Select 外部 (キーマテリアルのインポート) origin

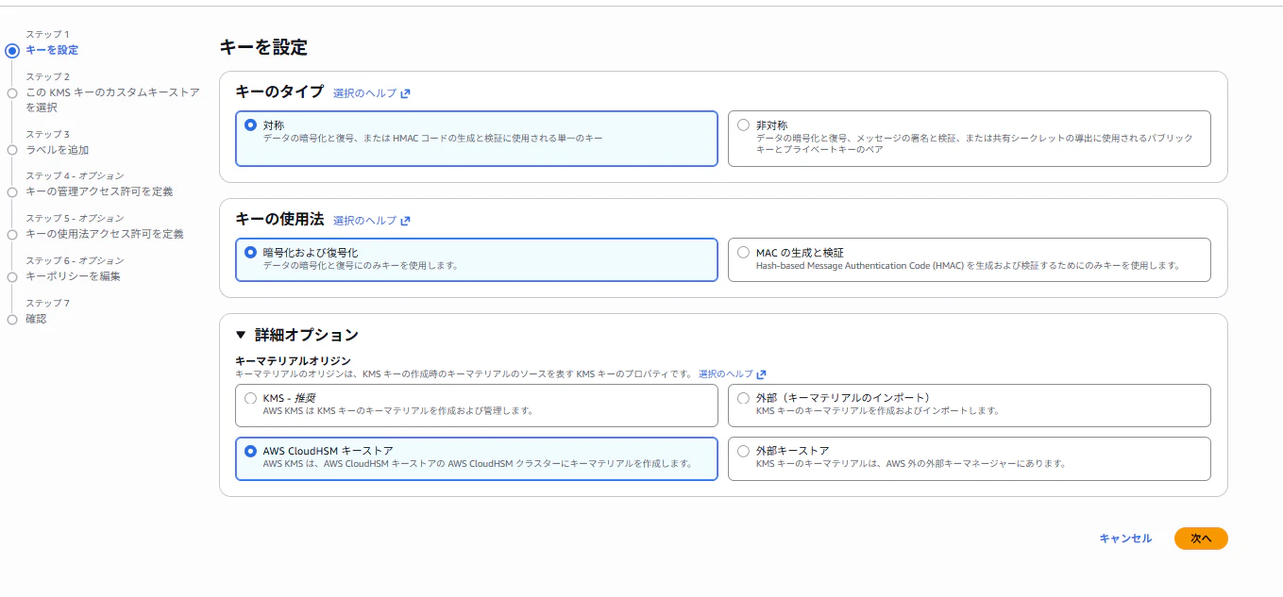(743, 398)
